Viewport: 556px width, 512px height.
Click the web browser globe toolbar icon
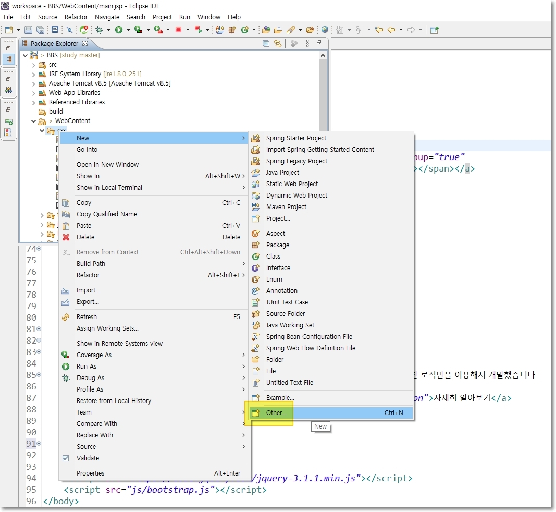click(x=325, y=30)
